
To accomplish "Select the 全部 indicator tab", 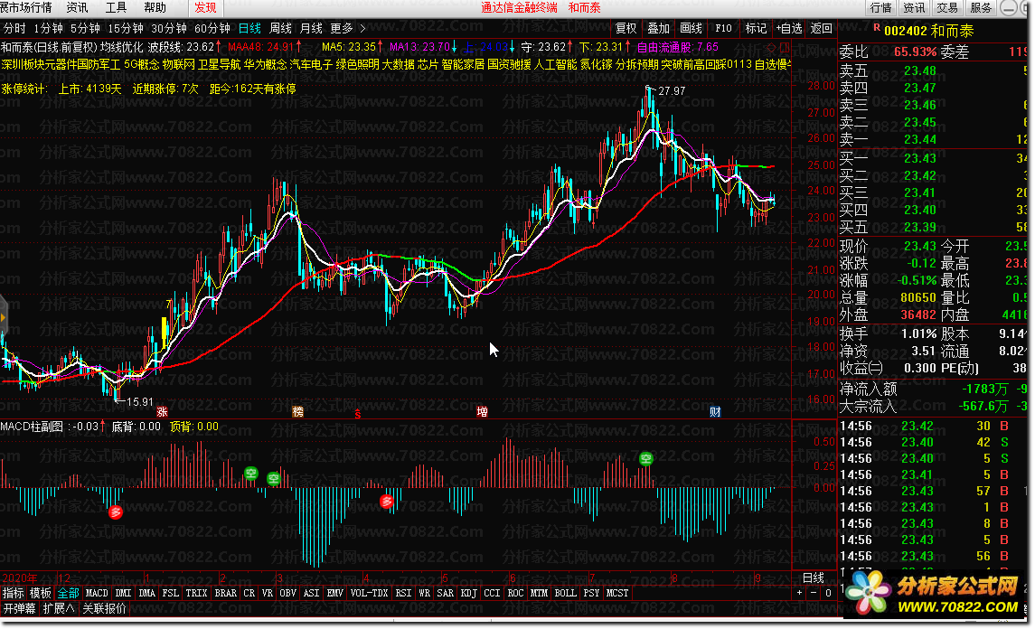I will pos(68,593).
